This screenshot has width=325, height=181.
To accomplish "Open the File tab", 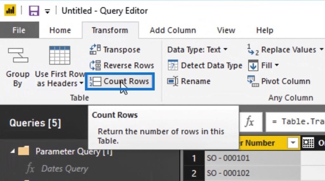I will (x=19, y=30).
